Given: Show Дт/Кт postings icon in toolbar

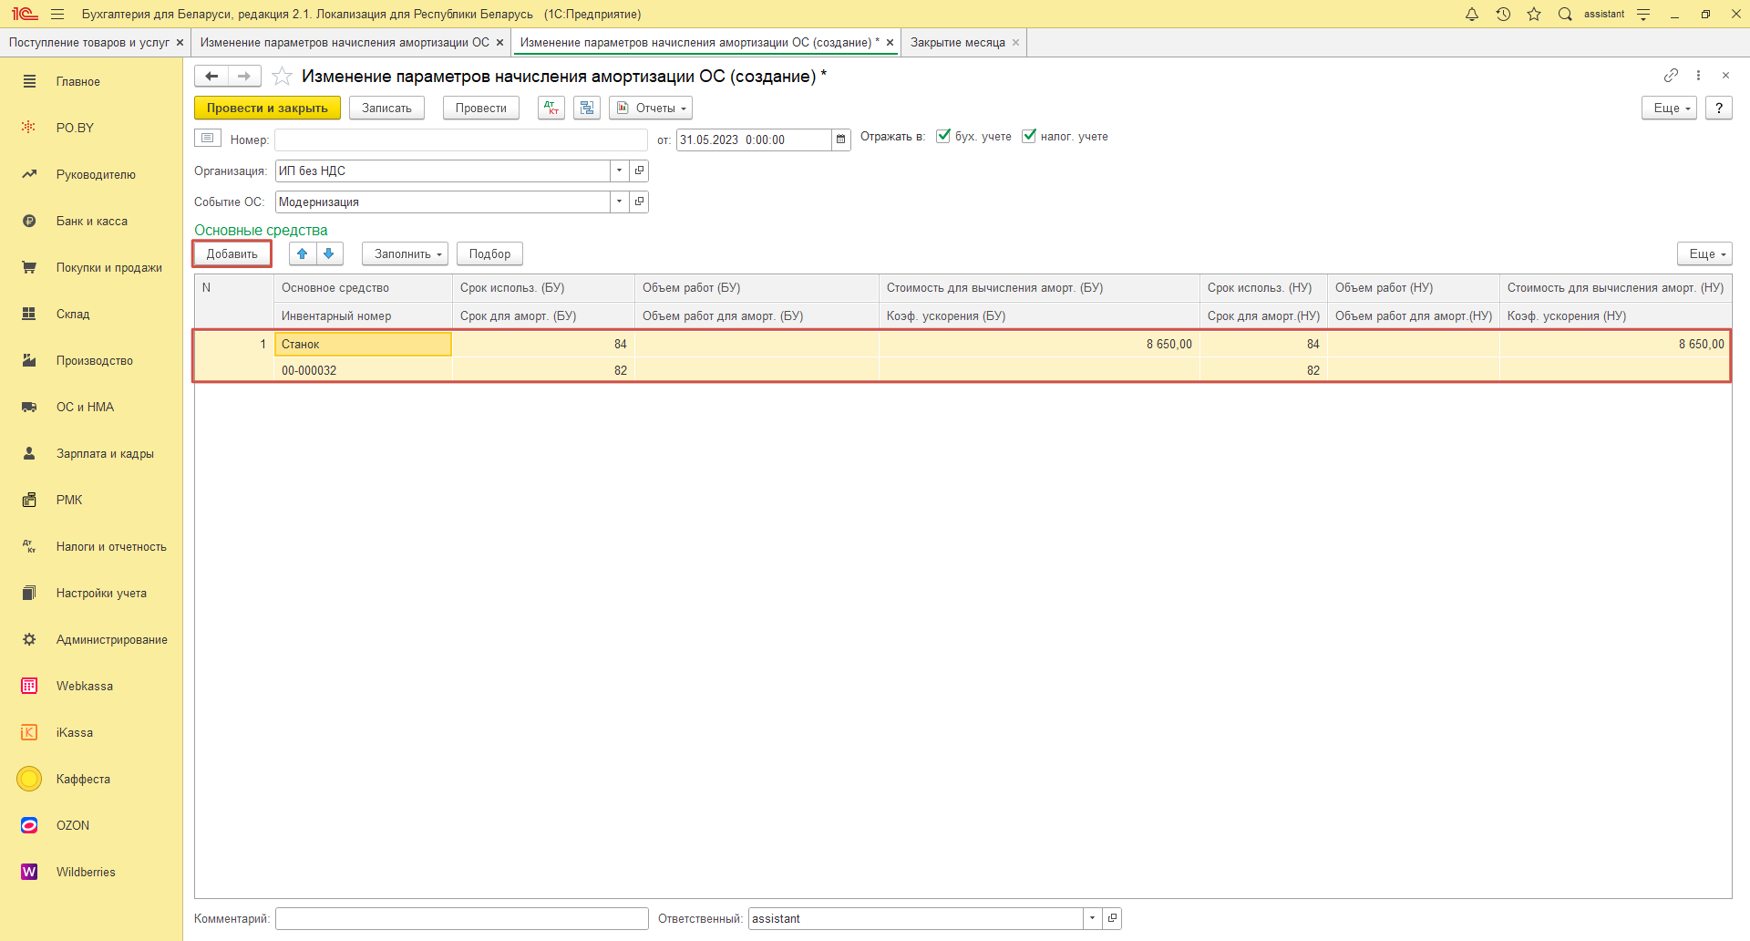Looking at the screenshot, I should [551, 108].
